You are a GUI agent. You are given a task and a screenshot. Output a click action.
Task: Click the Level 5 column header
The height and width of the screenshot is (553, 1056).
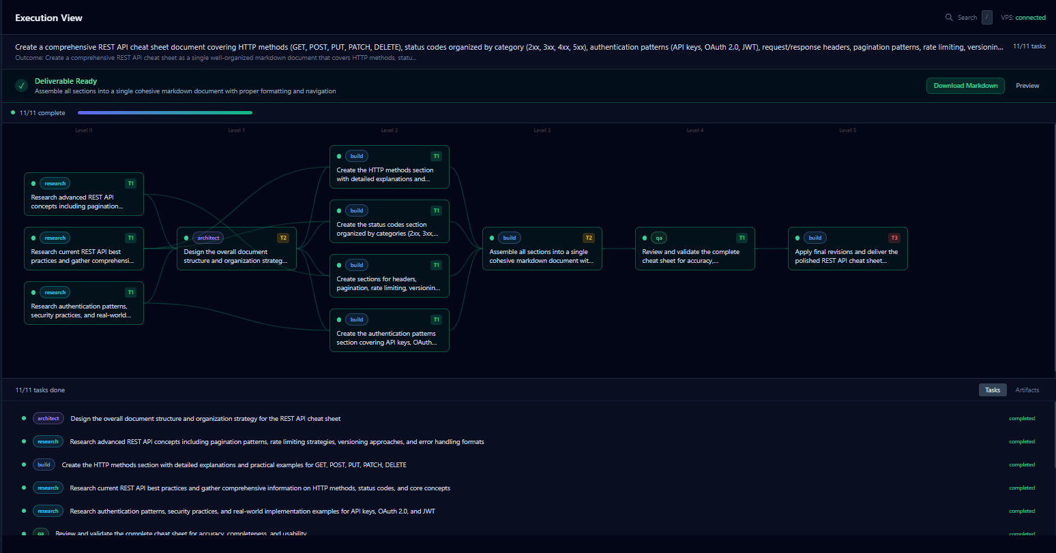coord(848,130)
